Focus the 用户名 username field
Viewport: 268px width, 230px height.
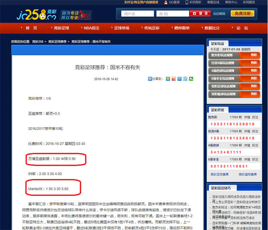point(137,14)
